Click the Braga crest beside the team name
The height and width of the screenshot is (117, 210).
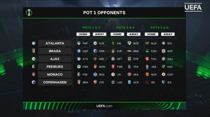(34, 51)
